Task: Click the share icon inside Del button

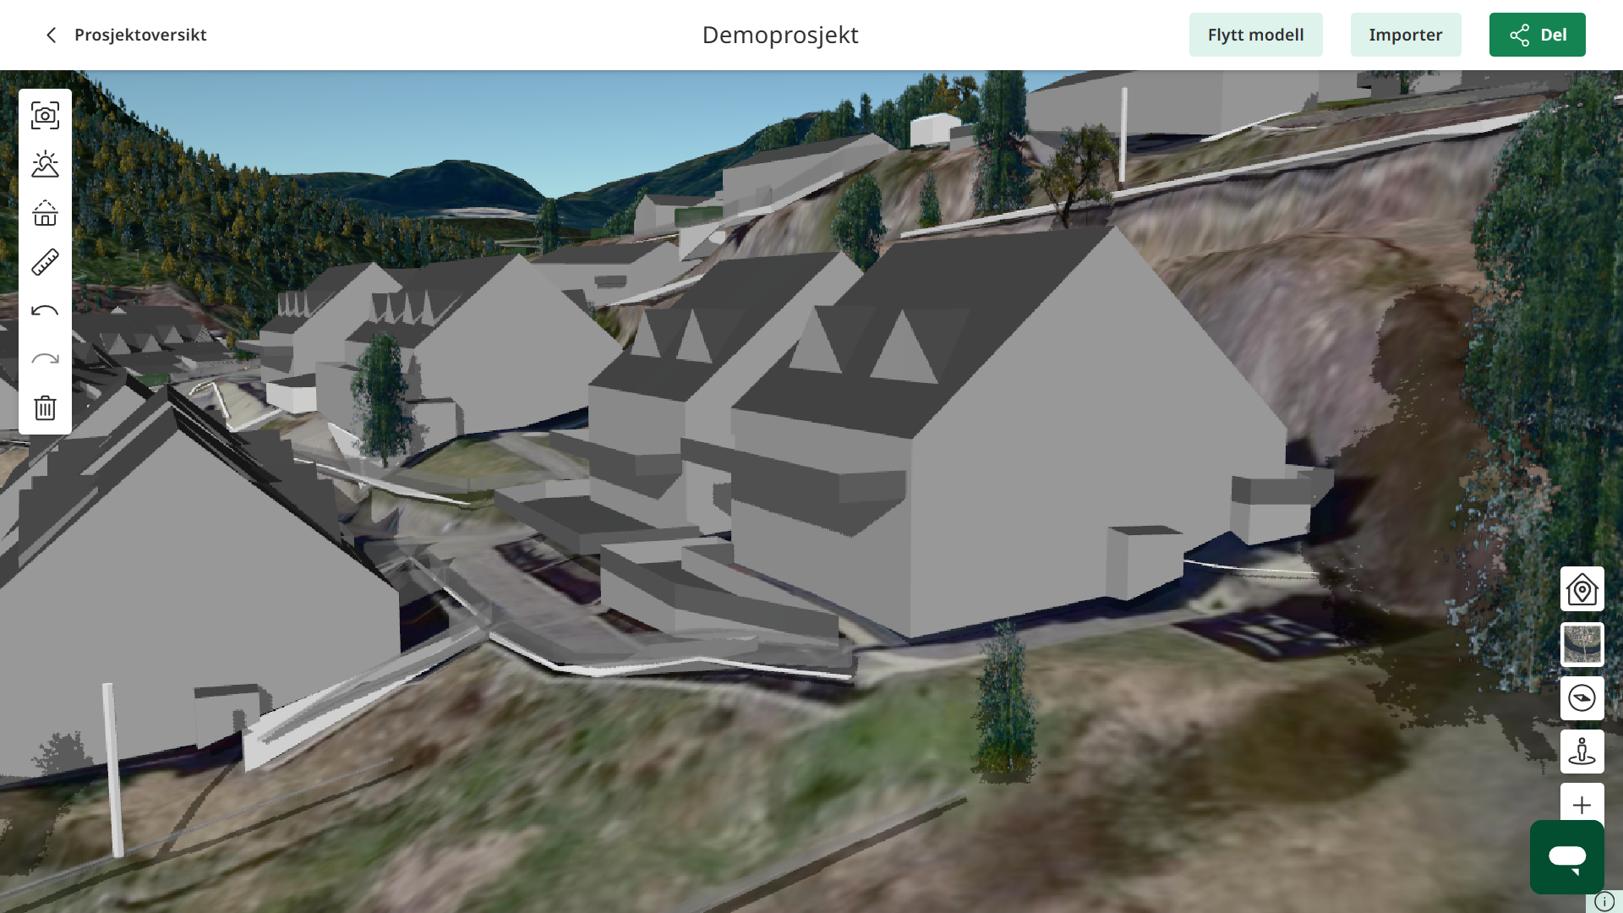Action: pos(1519,35)
